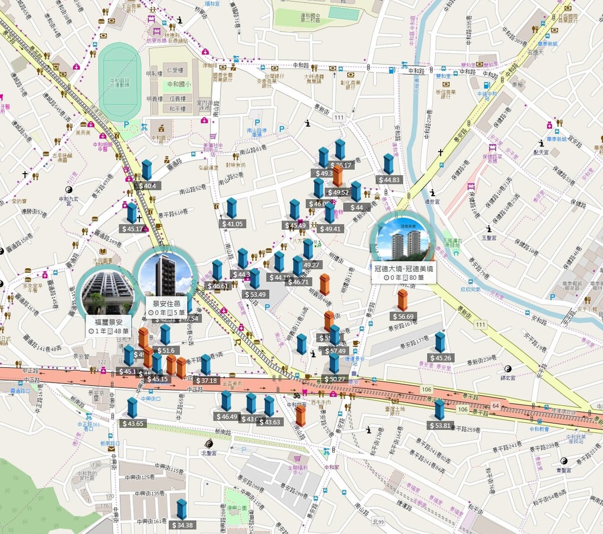Open the $46.71 building marker
Image resolution: width=603 pixels, height=534 pixels.
click(x=297, y=266)
